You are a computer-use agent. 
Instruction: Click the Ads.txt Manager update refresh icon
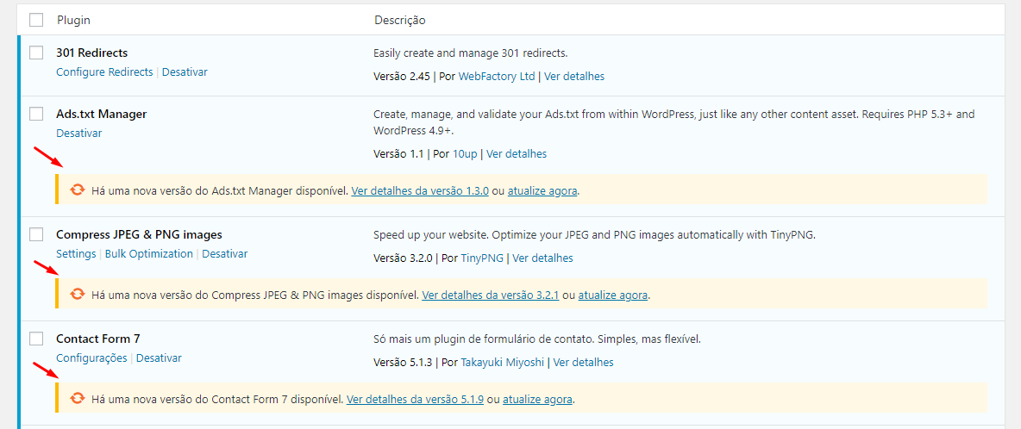(x=78, y=190)
